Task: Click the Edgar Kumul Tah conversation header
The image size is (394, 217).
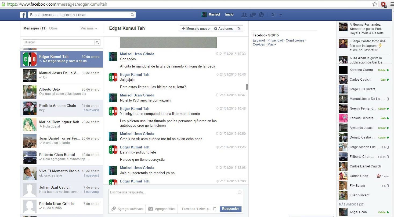Action: (x=127, y=28)
